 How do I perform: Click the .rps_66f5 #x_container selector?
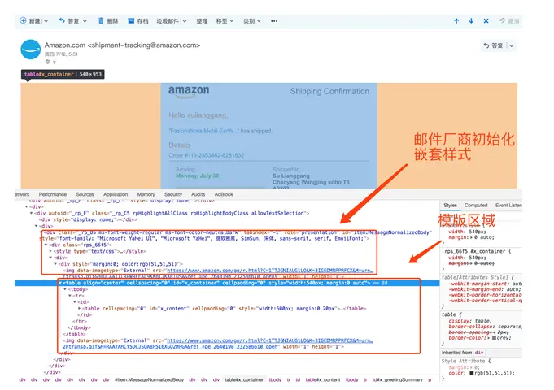[473, 251]
